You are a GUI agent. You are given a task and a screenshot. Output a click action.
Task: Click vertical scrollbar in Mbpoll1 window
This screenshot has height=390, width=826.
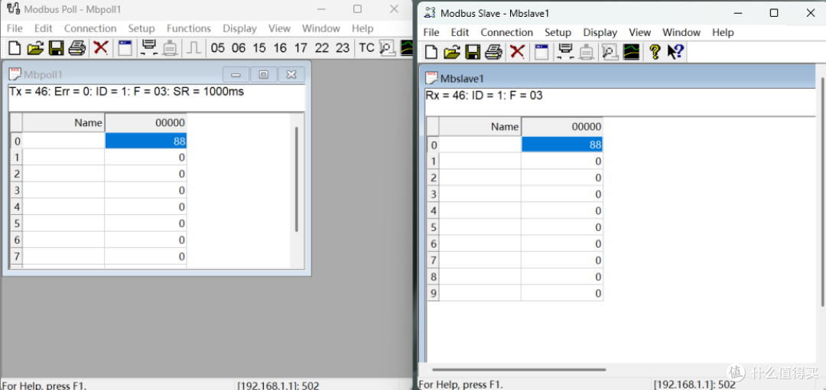pos(297,179)
